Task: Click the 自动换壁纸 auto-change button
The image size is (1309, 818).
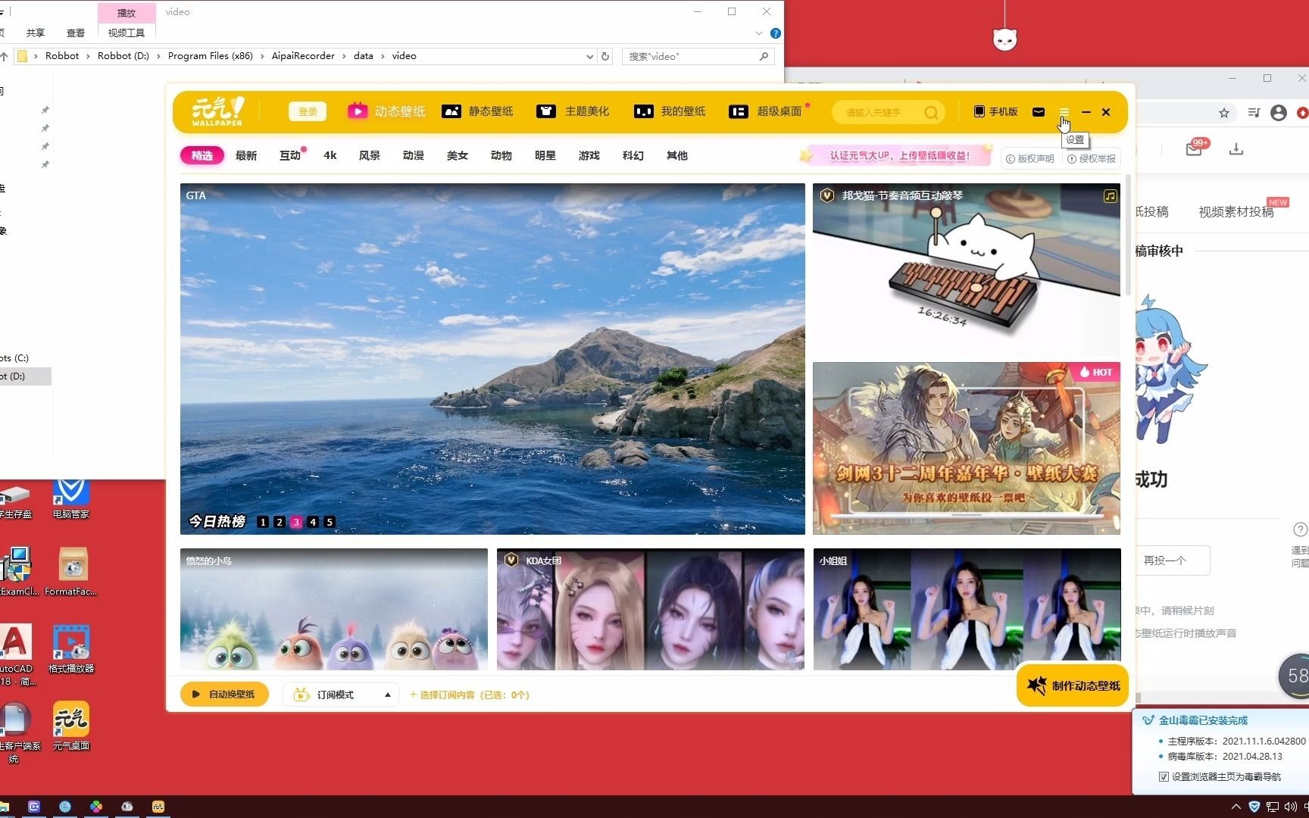Action: (x=224, y=694)
